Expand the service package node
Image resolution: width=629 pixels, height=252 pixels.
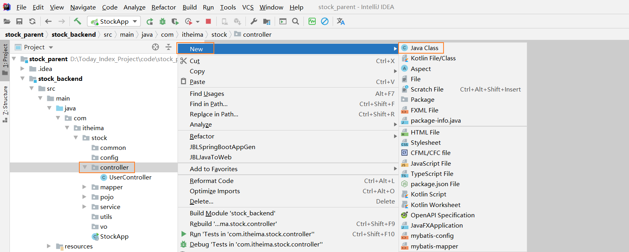(84, 207)
